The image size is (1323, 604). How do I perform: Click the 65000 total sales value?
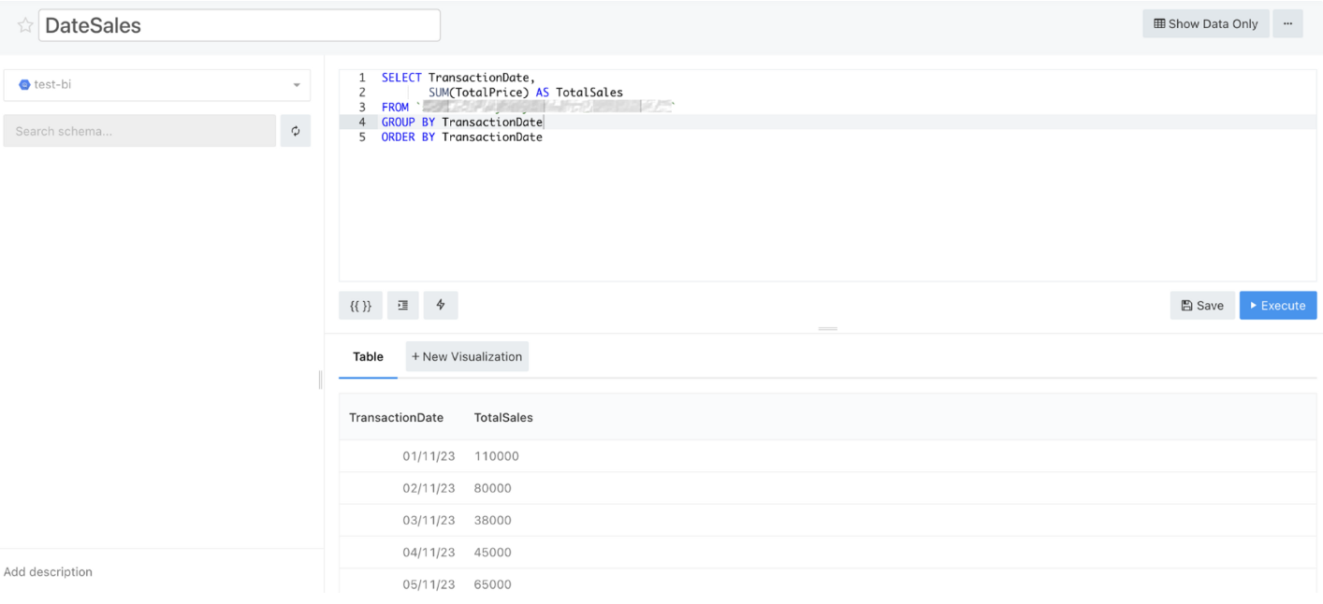coord(493,584)
